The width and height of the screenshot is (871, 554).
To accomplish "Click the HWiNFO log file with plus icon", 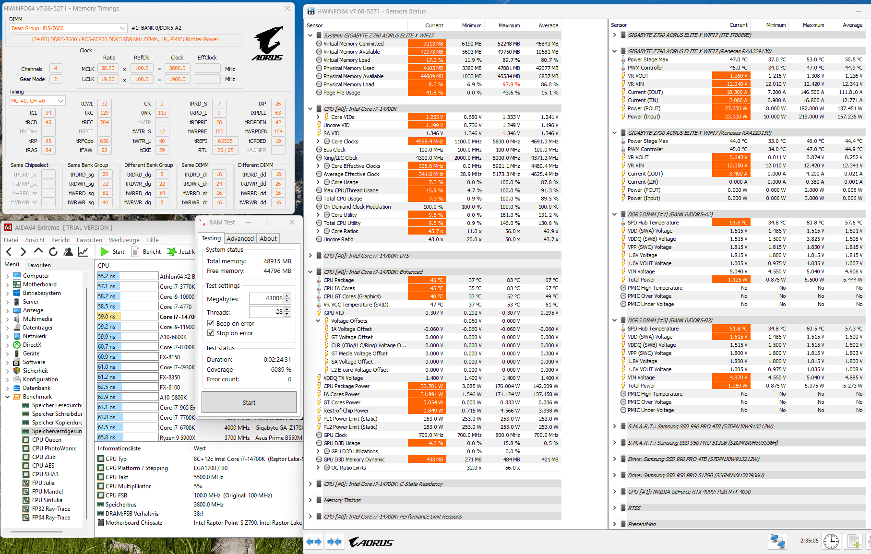I will tap(854, 541).
